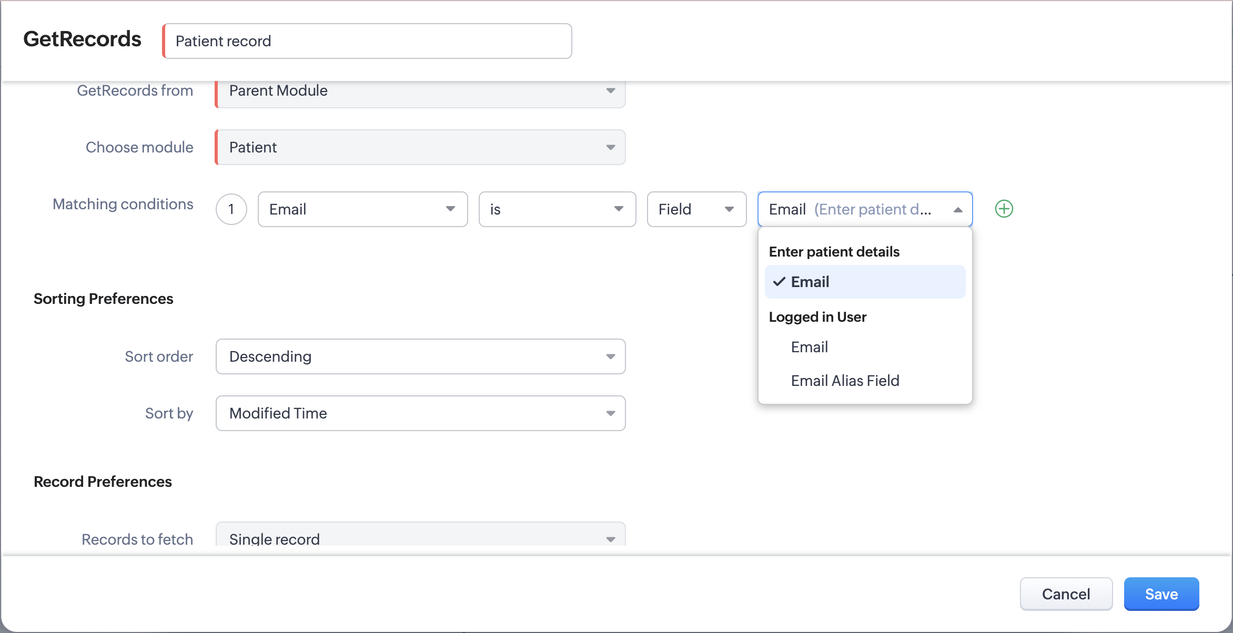Select Email under Logged in User

coord(809,347)
